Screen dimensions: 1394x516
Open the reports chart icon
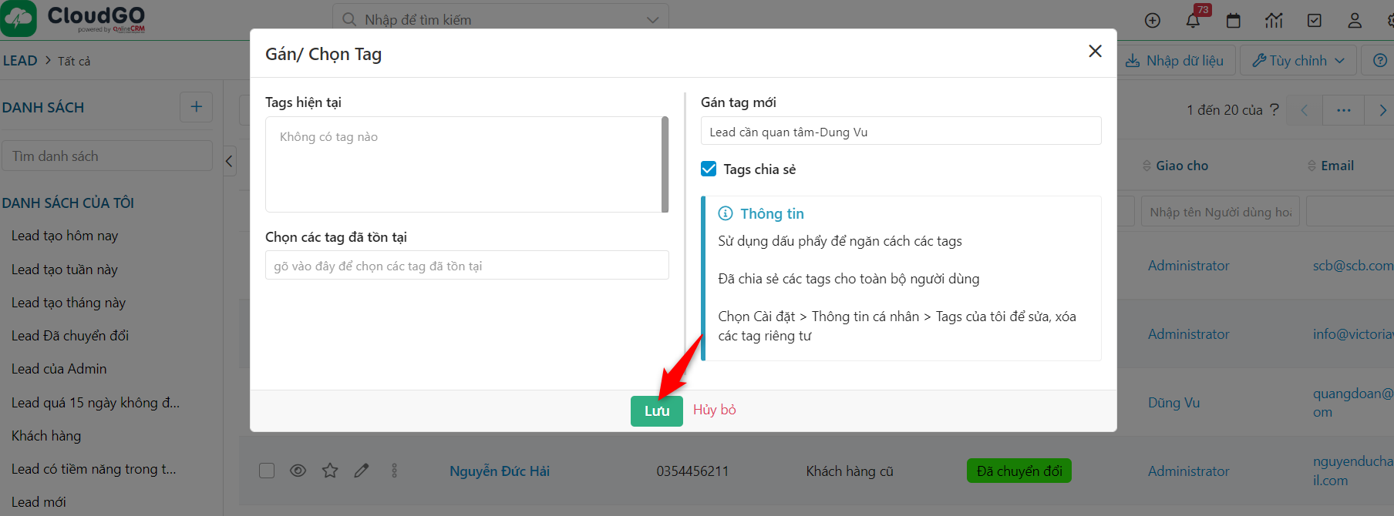tap(1274, 21)
